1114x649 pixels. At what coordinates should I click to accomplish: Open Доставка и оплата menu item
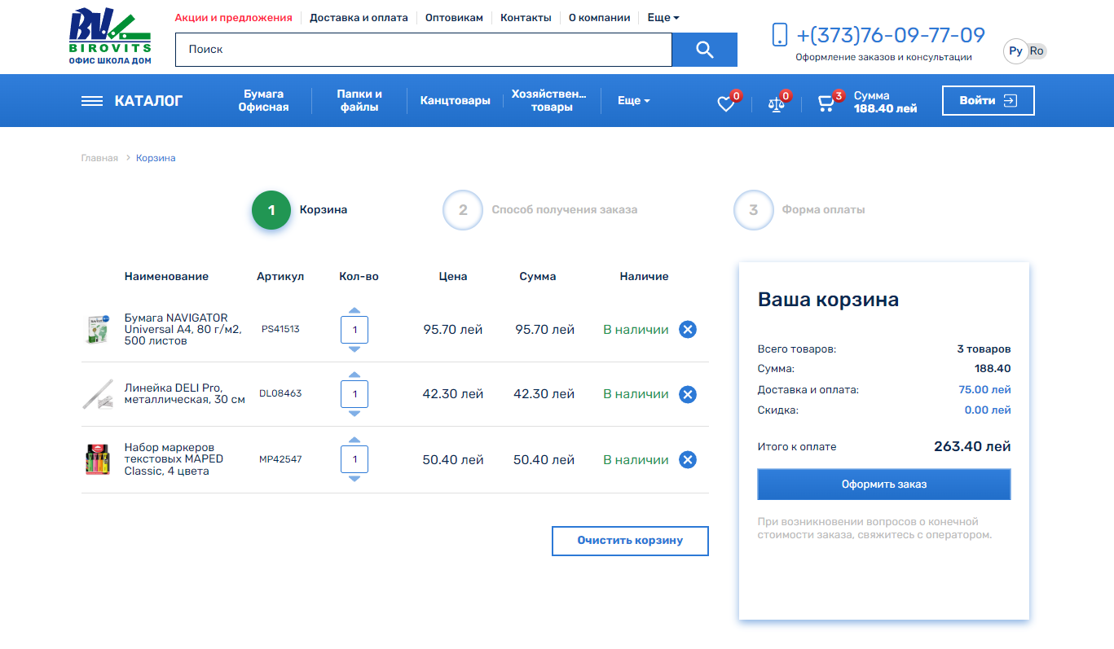[x=359, y=17]
